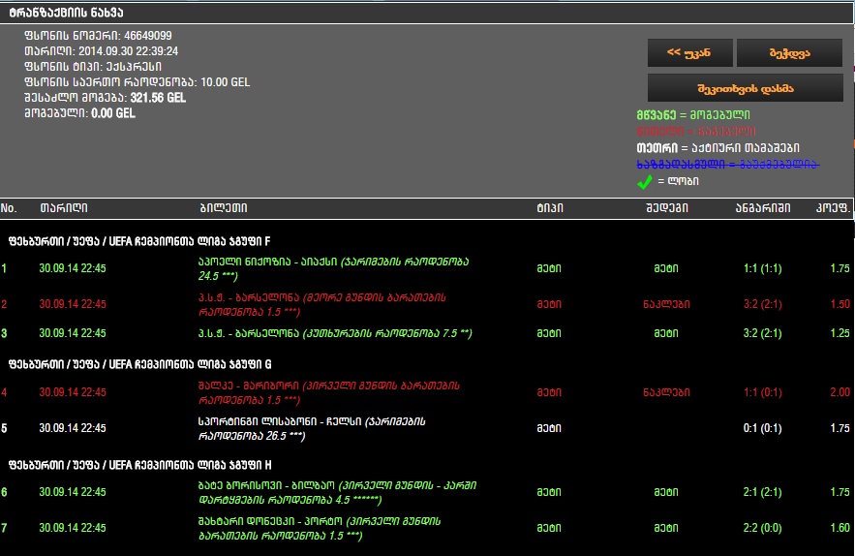Click the 'თარიღი' date column header
Viewport: 855px width, 556px height.
click(64, 208)
